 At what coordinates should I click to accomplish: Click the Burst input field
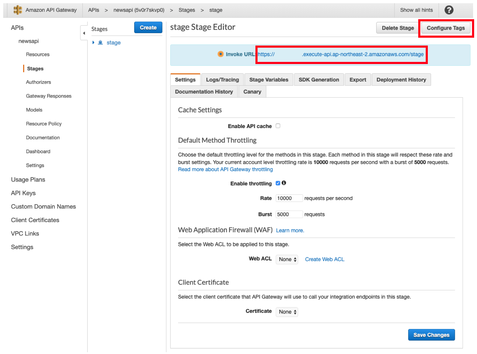(289, 214)
